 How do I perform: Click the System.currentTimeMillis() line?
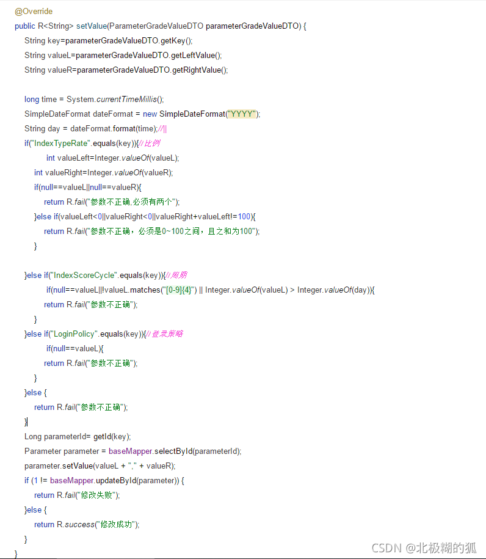coord(94,100)
